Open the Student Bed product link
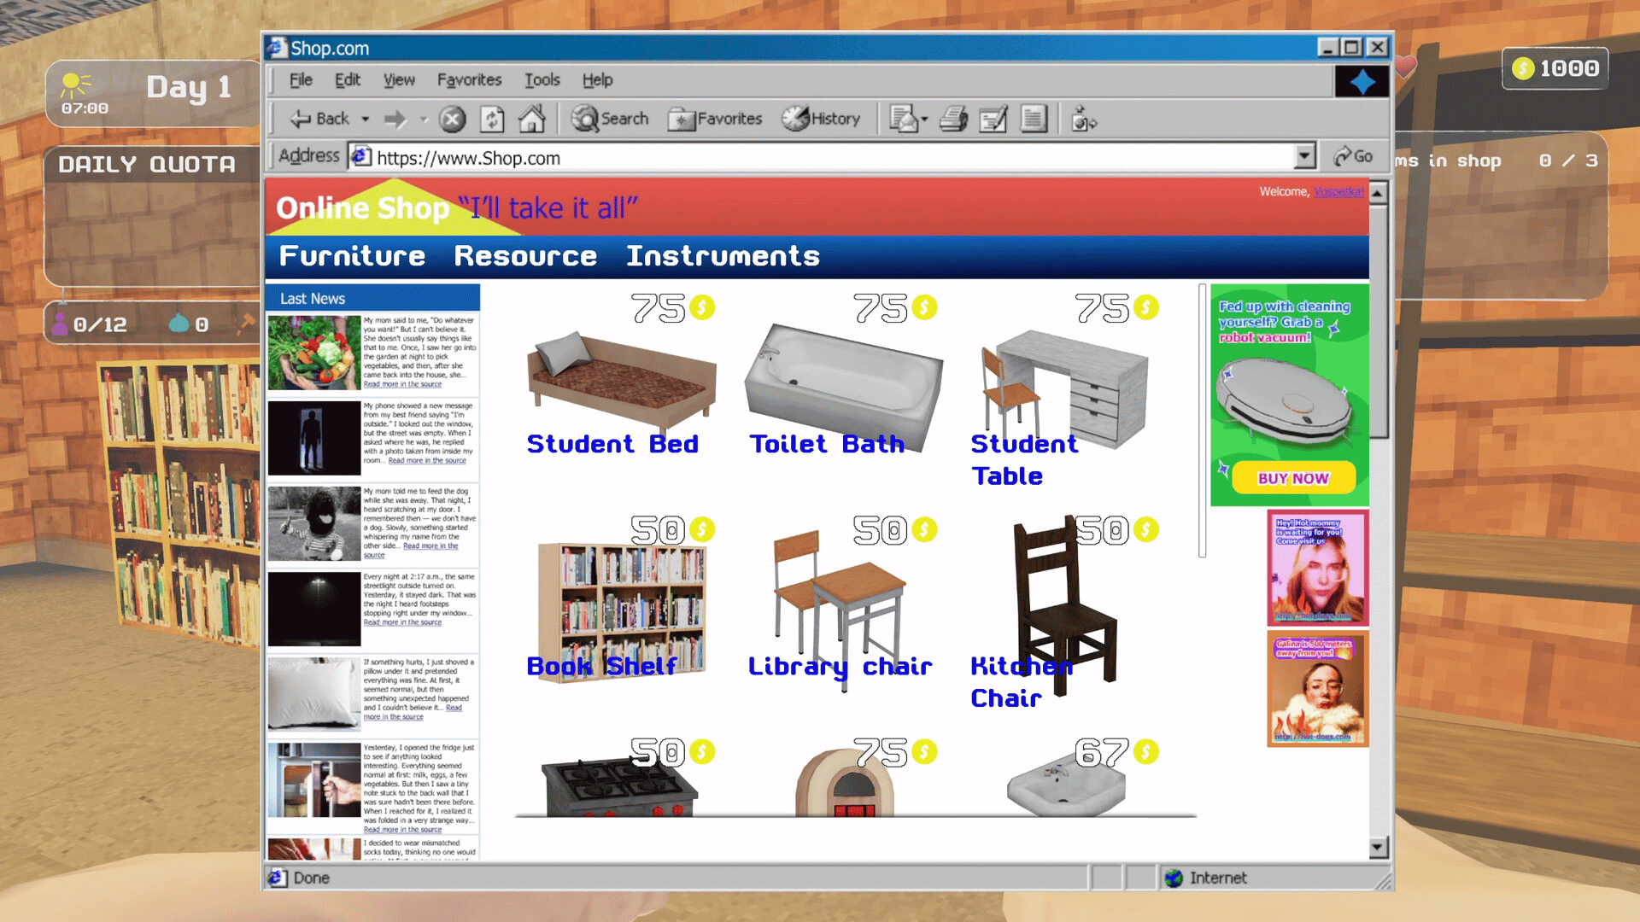The height and width of the screenshot is (922, 1640). point(612,444)
